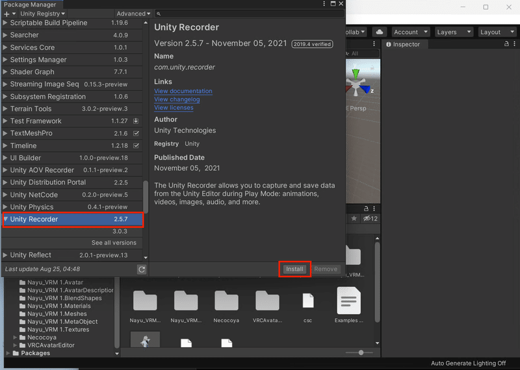Toggle hidden packages eye icon showing 12

coord(370,218)
